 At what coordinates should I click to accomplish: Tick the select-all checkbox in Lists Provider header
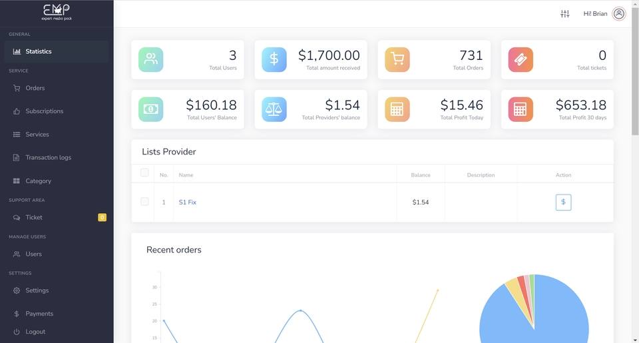click(x=144, y=172)
